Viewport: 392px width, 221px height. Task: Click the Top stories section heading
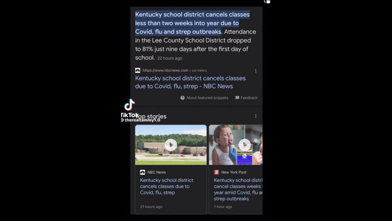coord(151,116)
